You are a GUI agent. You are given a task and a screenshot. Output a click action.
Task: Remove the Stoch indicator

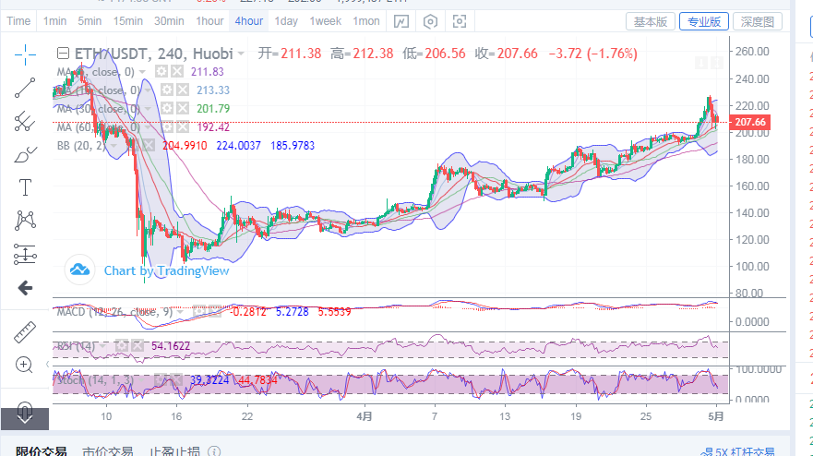(x=176, y=379)
